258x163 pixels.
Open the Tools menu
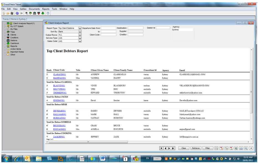click(54, 9)
